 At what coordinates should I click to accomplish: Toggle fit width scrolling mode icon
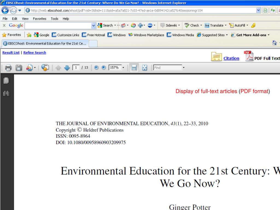[x=134, y=68]
